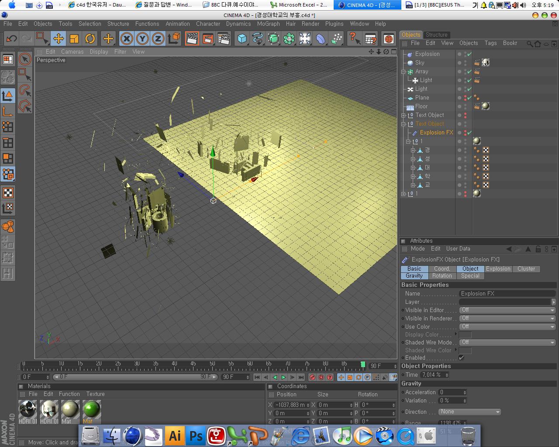Open Visible in Renderer dropdown
The height and width of the screenshot is (447, 559).
(507, 318)
